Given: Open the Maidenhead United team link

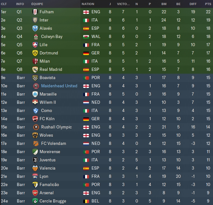Looking at the screenshot, I should tap(59, 86).
